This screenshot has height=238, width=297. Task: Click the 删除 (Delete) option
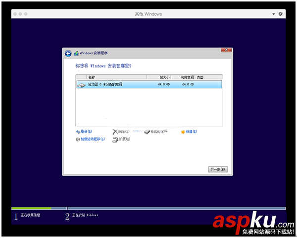(124, 131)
